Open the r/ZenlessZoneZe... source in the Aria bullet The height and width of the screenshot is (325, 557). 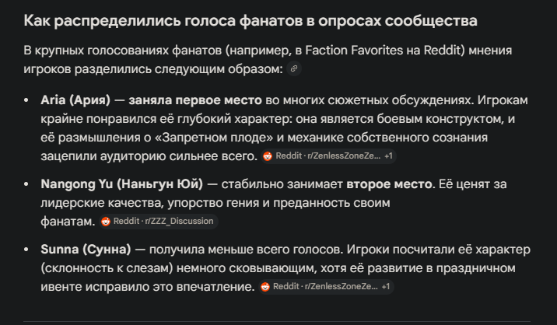tap(328, 156)
